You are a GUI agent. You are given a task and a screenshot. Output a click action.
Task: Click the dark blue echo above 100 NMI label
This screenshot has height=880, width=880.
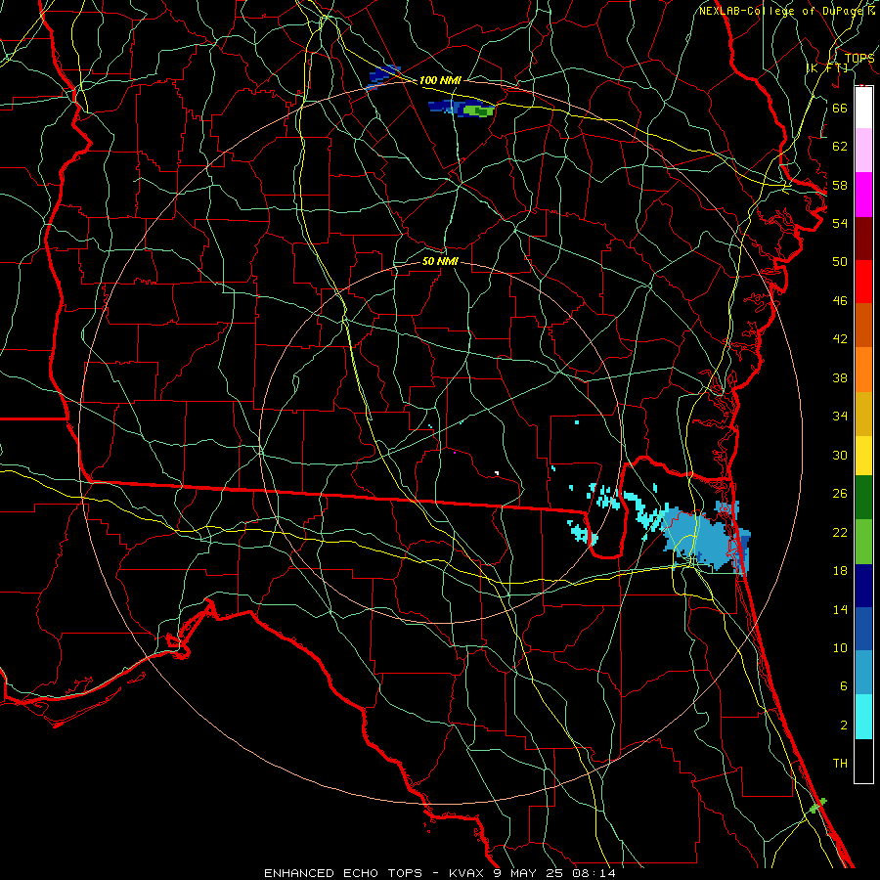click(x=383, y=77)
